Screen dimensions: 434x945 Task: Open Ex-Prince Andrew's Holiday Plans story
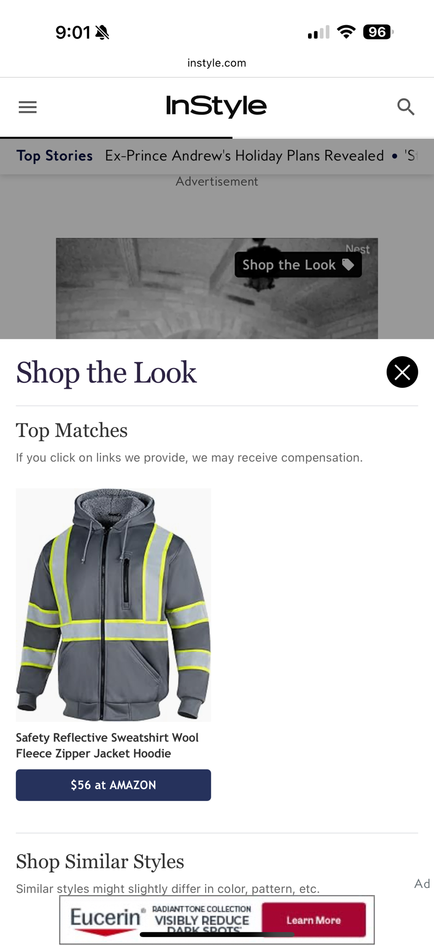click(x=244, y=155)
